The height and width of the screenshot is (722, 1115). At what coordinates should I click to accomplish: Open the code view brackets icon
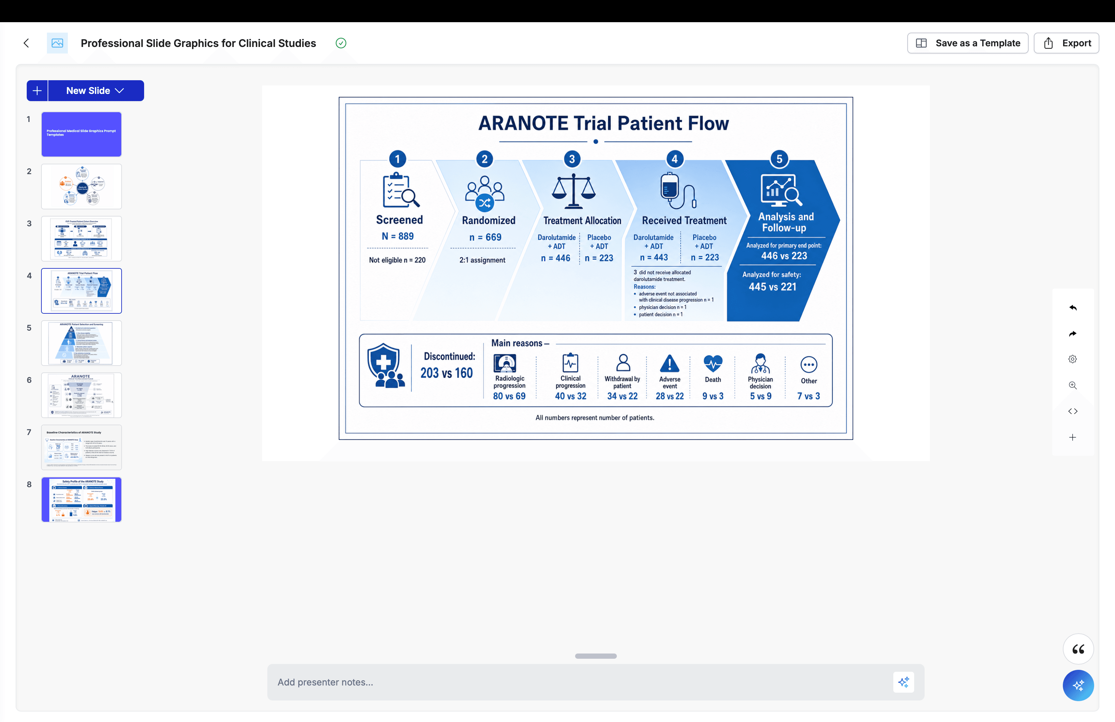(1073, 411)
